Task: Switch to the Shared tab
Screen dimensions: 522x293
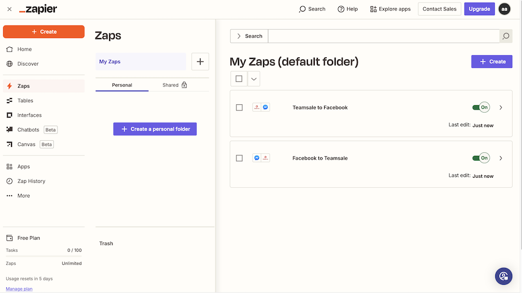Action: [175, 85]
